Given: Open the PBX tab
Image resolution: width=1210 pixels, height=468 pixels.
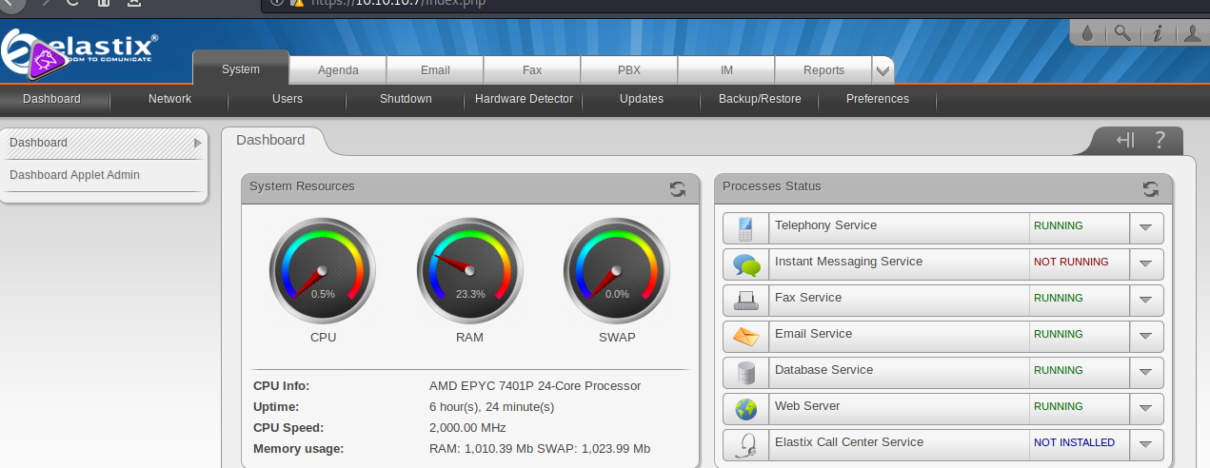Looking at the screenshot, I should [629, 70].
